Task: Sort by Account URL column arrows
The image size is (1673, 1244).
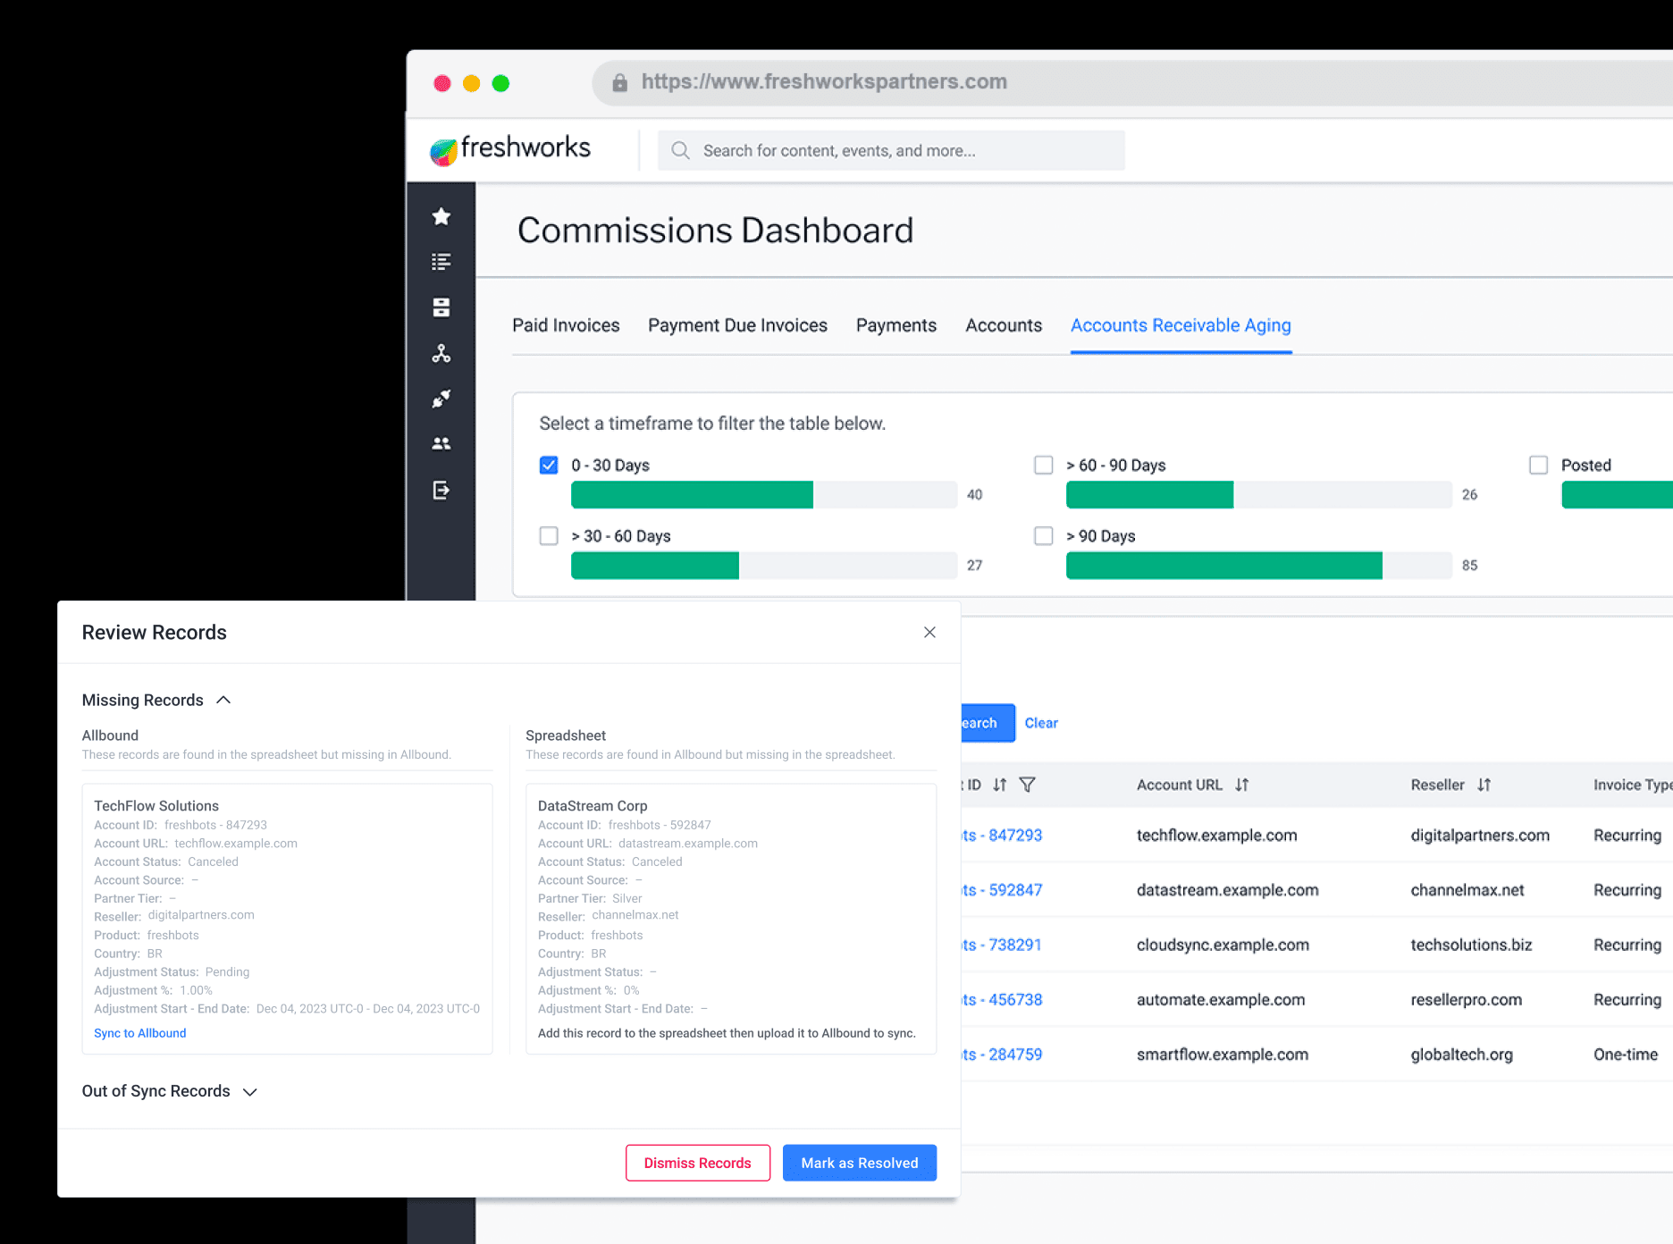Action: point(1241,785)
